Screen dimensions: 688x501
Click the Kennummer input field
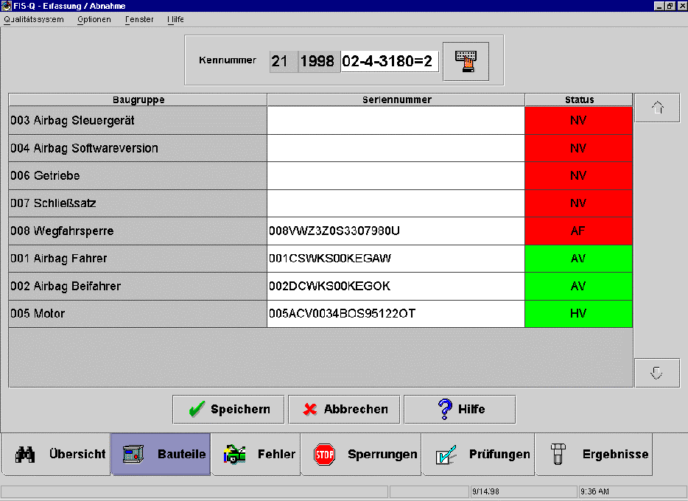coord(389,61)
